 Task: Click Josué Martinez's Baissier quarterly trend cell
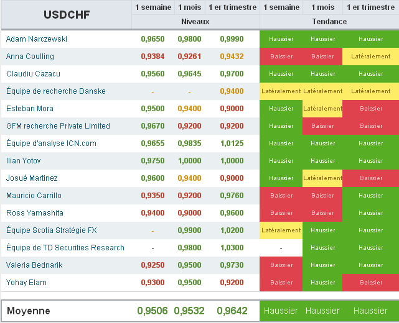tap(370, 178)
